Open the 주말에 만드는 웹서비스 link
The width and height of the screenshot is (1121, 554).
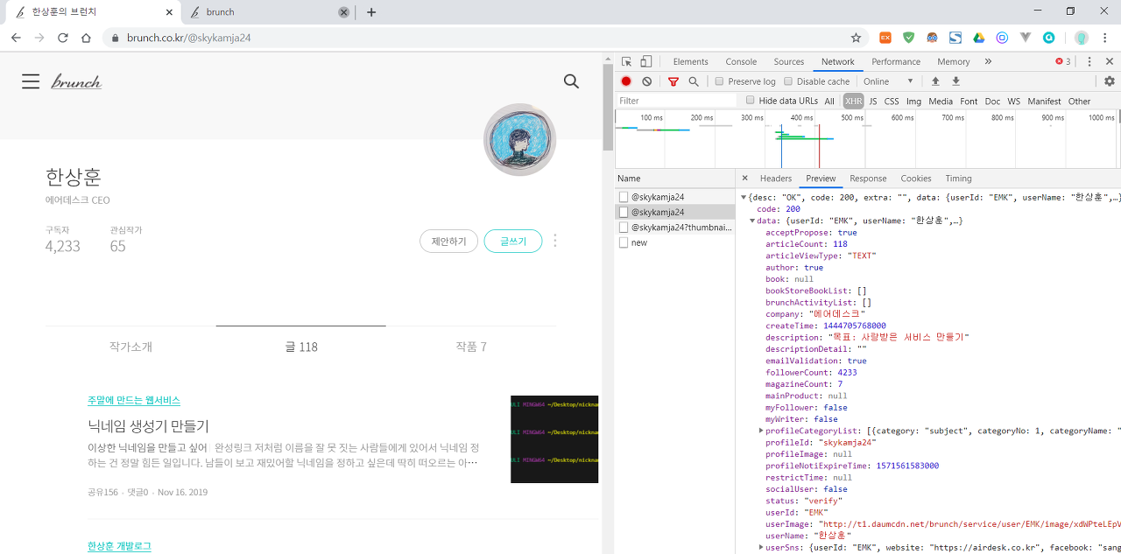click(x=134, y=400)
